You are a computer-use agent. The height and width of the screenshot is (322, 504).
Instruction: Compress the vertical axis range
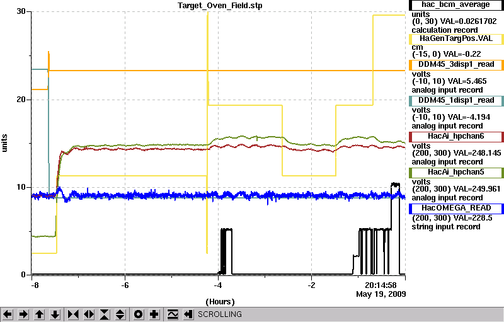point(105,314)
